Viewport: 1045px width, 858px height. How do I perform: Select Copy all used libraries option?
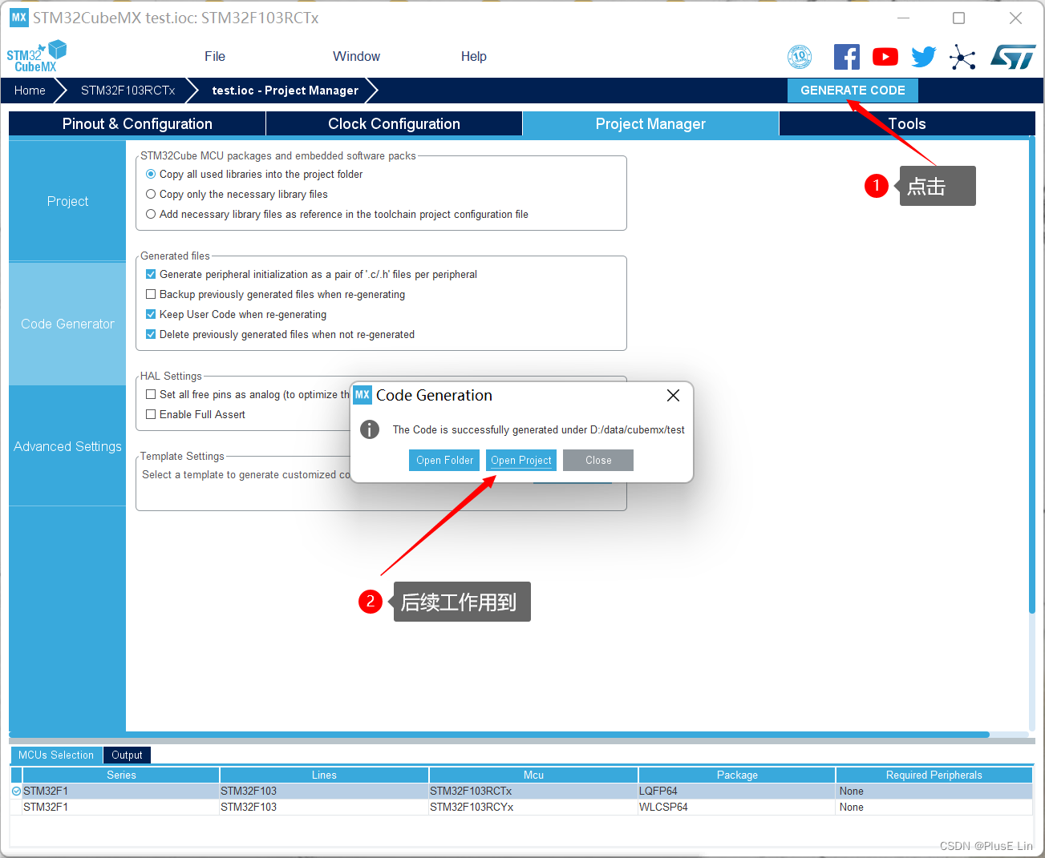pyautogui.click(x=151, y=174)
